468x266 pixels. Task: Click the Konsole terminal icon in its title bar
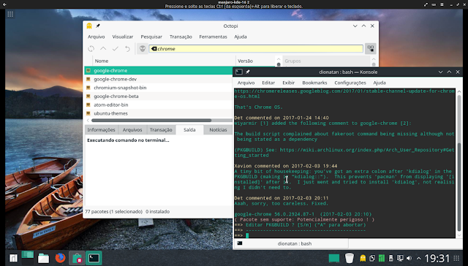[239, 72]
